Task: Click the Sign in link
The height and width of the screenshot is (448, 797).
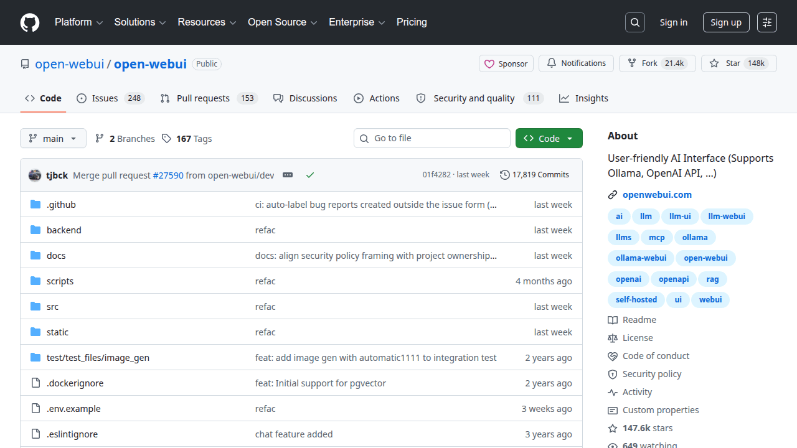Action: pos(674,22)
